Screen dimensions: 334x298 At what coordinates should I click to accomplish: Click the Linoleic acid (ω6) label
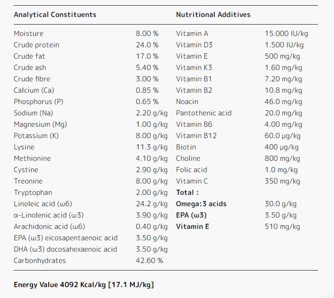[x=43, y=204]
